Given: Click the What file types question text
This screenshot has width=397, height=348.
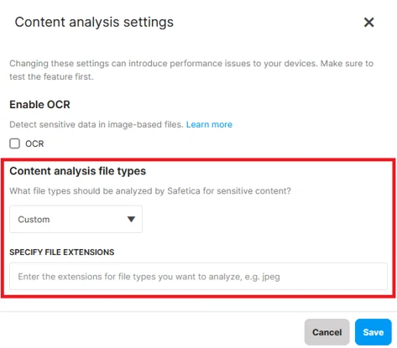Looking at the screenshot, I should tap(150, 191).
